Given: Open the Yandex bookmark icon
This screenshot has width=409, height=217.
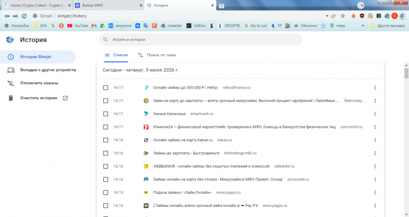Looking at the screenshot, I should click(61, 25).
